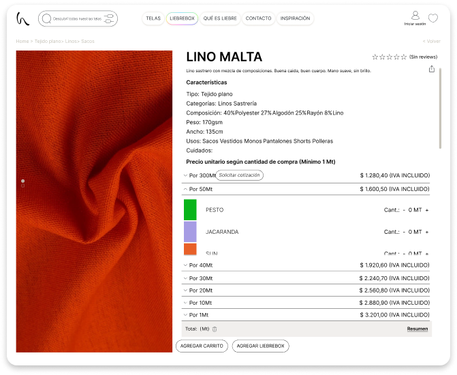Screen dimensions: 457x375
Task: Click the plus icon for PESTO quantity
Action: (x=427, y=210)
